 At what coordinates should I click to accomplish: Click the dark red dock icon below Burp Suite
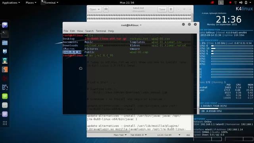[5, 79]
